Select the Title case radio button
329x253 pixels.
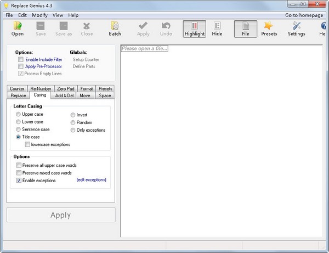click(x=18, y=137)
